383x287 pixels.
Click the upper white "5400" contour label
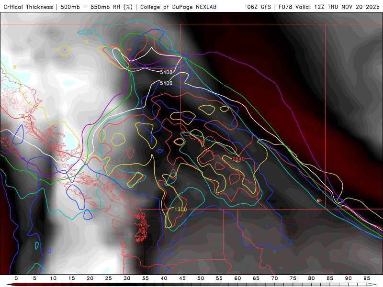point(166,72)
